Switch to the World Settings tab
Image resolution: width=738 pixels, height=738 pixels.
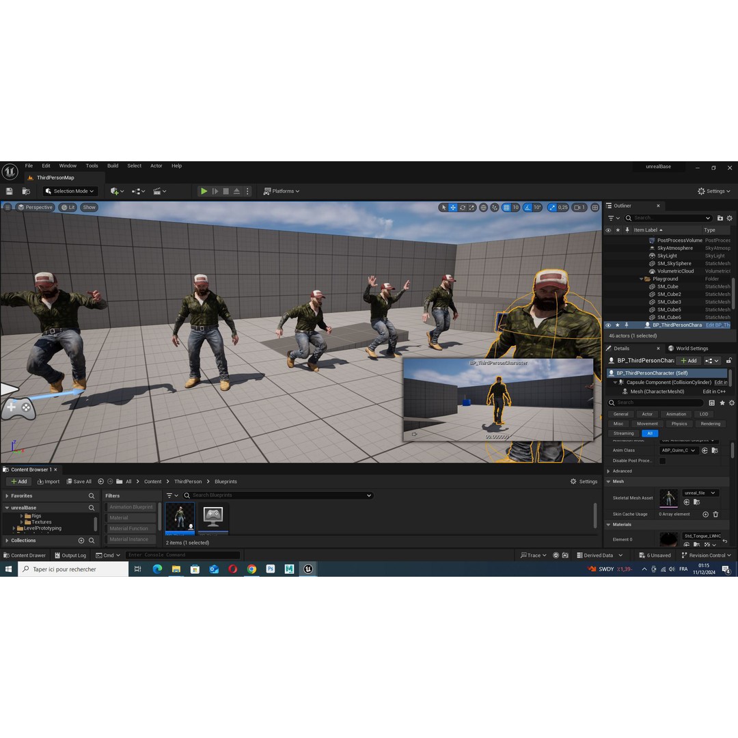[x=687, y=348]
